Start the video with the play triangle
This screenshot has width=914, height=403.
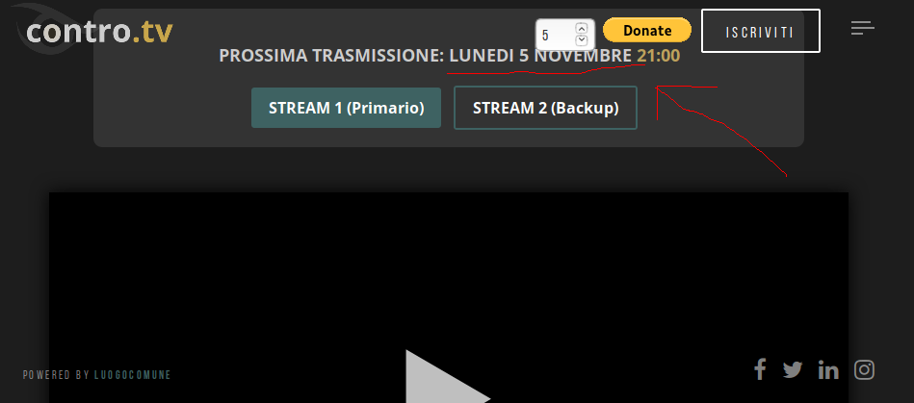point(448,377)
